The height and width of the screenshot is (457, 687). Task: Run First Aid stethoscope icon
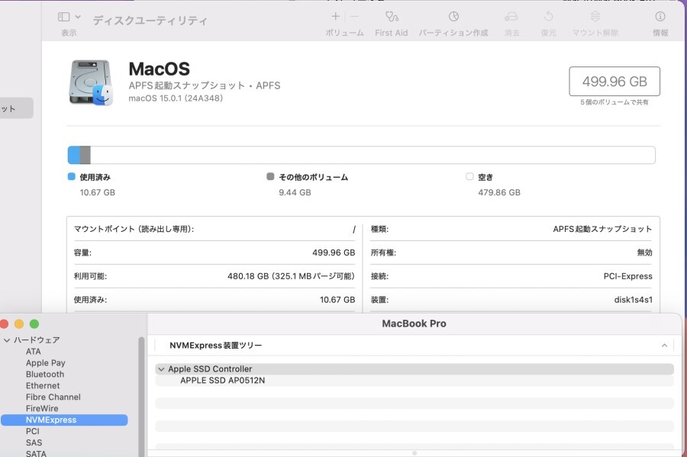coord(392,17)
